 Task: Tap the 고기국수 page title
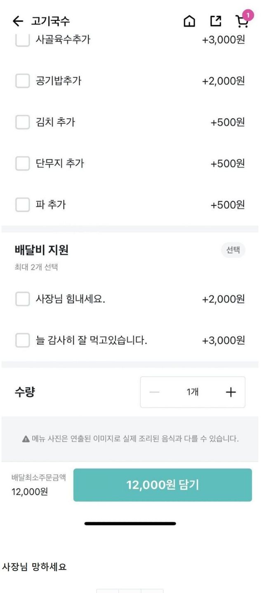click(x=51, y=21)
